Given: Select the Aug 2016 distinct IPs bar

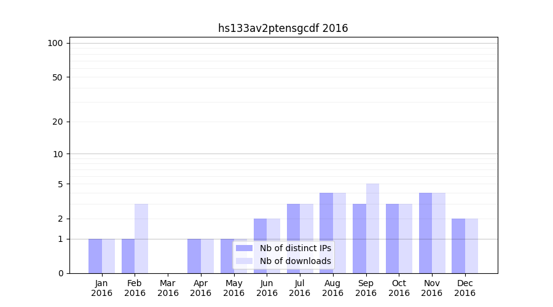Looking at the screenshot, I should [x=326, y=233].
